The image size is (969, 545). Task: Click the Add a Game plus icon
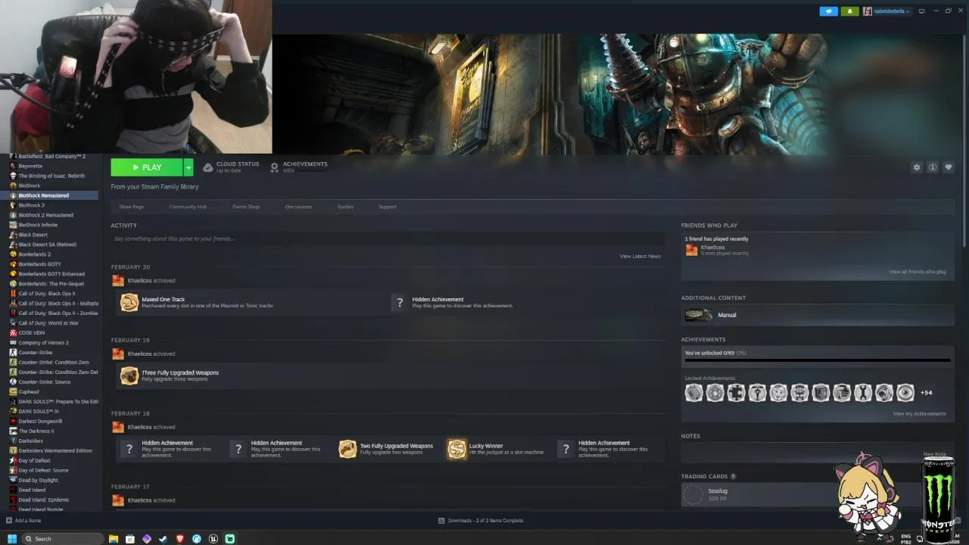point(9,520)
